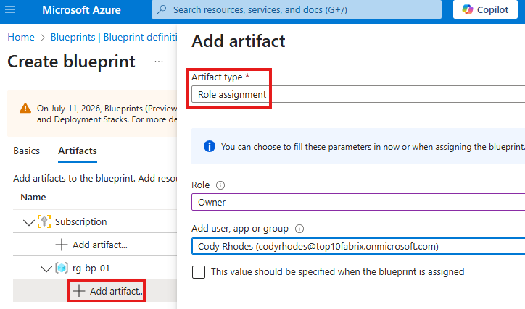Click the search magnifier icon
Viewport: 525px width, 309px height.
pos(162,9)
